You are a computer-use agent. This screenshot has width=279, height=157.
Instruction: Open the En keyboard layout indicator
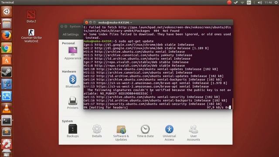click(x=249, y=3)
